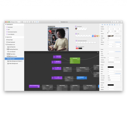Collapse the COMPONENTS section
This screenshot has height=114, width=127.
pyautogui.click(x=6, y=25)
